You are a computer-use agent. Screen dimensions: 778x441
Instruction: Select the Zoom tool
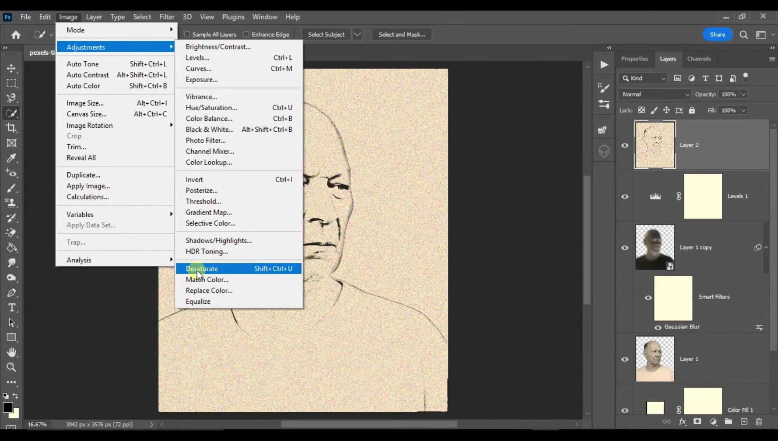point(11,367)
